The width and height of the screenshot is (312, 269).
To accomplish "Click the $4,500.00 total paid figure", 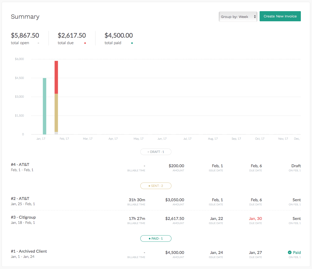I will tap(119, 35).
